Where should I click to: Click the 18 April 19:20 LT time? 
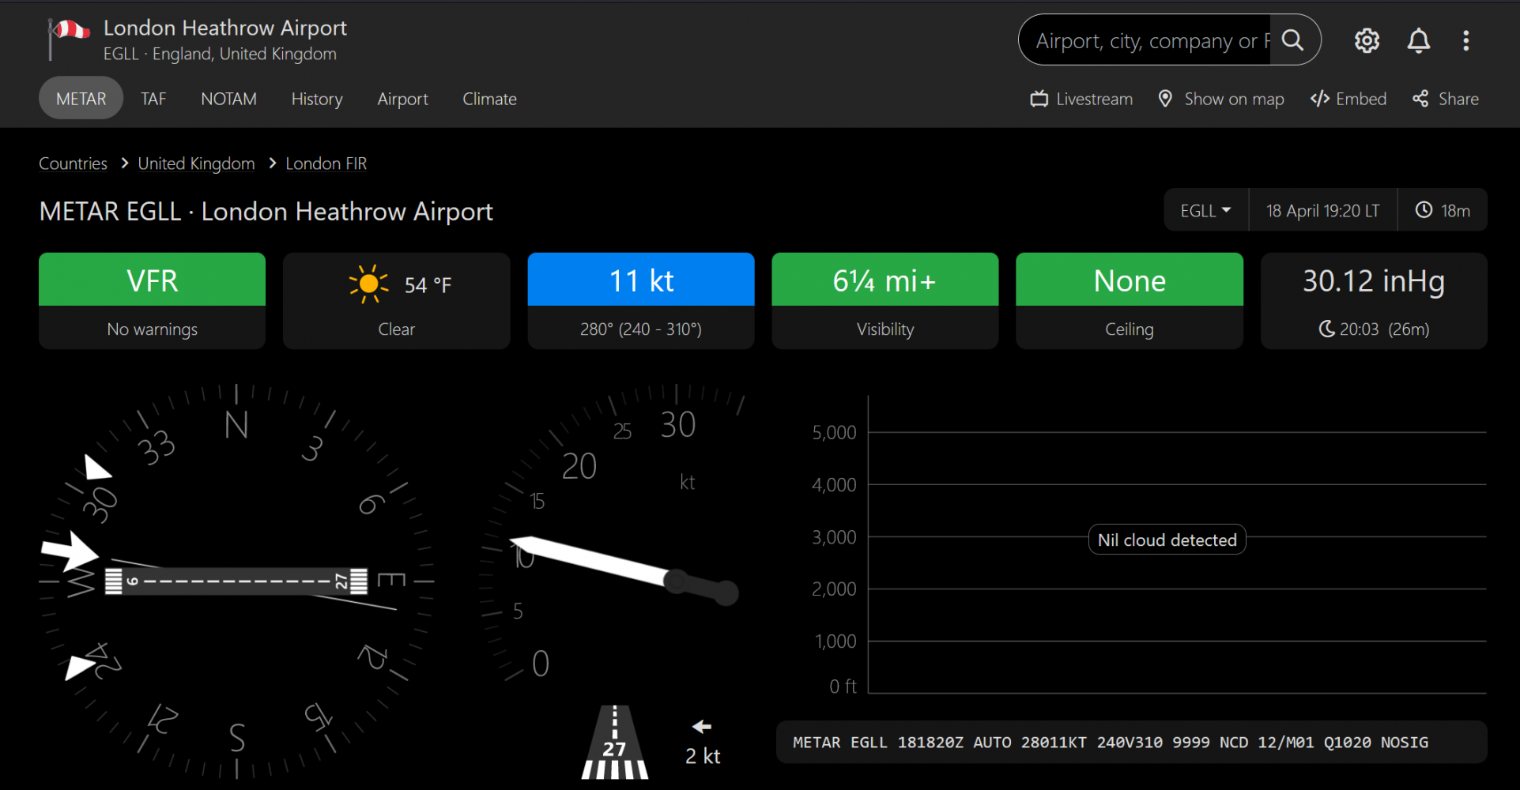[1322, 210]
